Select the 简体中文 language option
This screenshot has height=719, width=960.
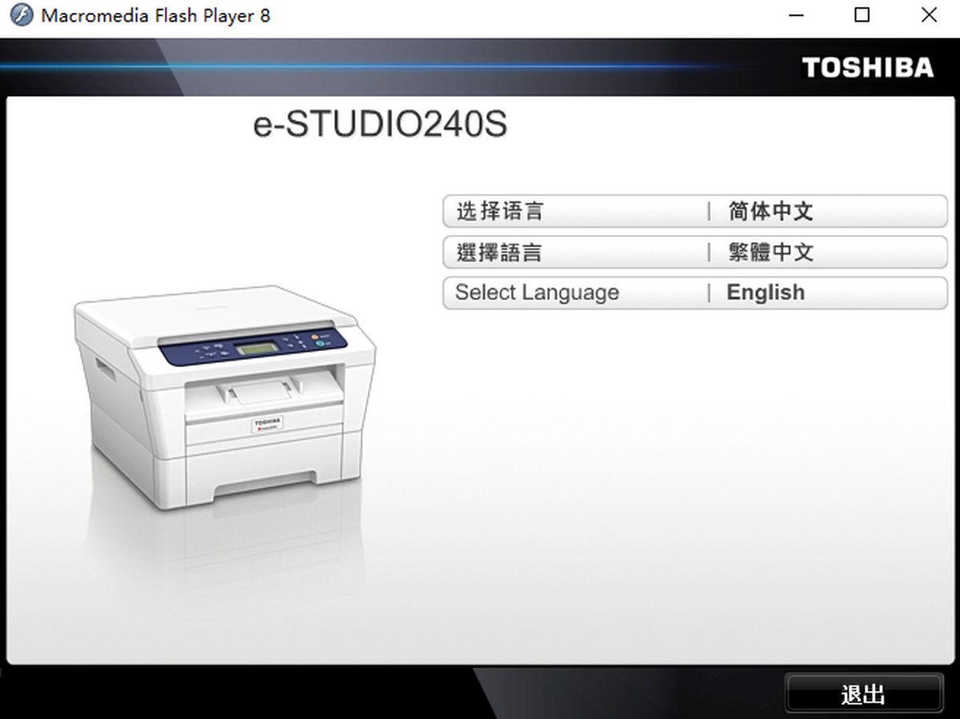tap(694, 212)
